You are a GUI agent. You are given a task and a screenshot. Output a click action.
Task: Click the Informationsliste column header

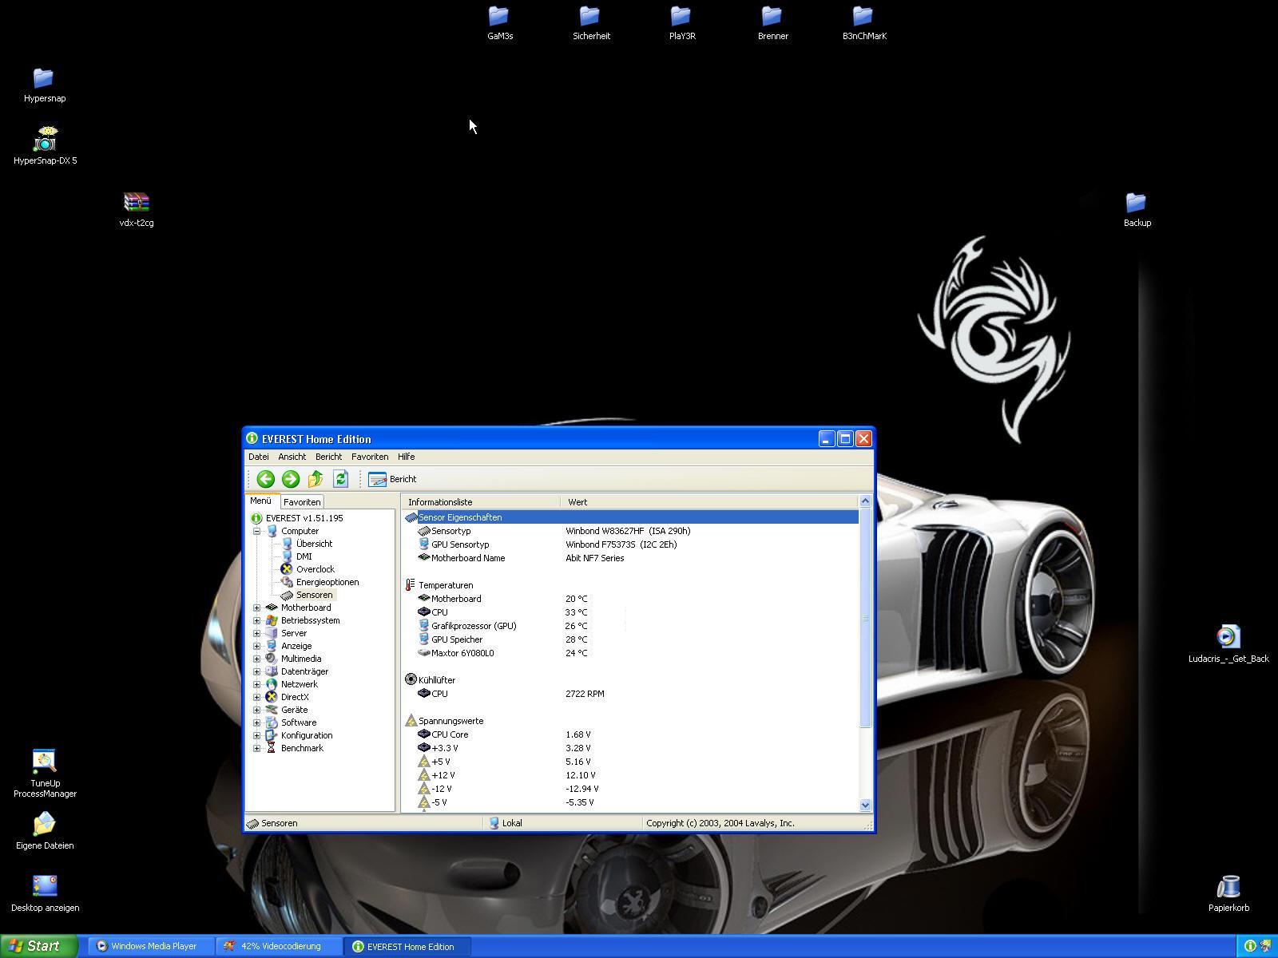point(481,502)
